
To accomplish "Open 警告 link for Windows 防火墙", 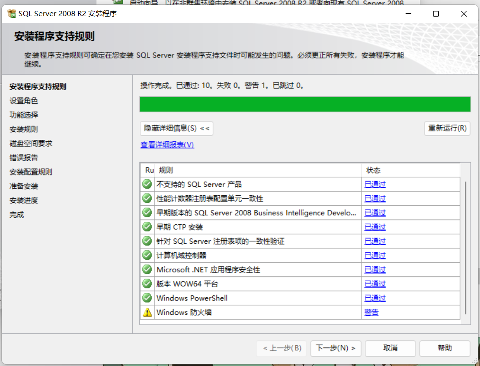I will click(x=371, y=312).
